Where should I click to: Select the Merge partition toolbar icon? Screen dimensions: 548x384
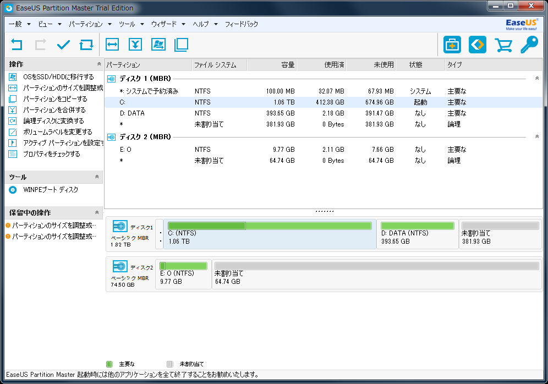[135, 45]
